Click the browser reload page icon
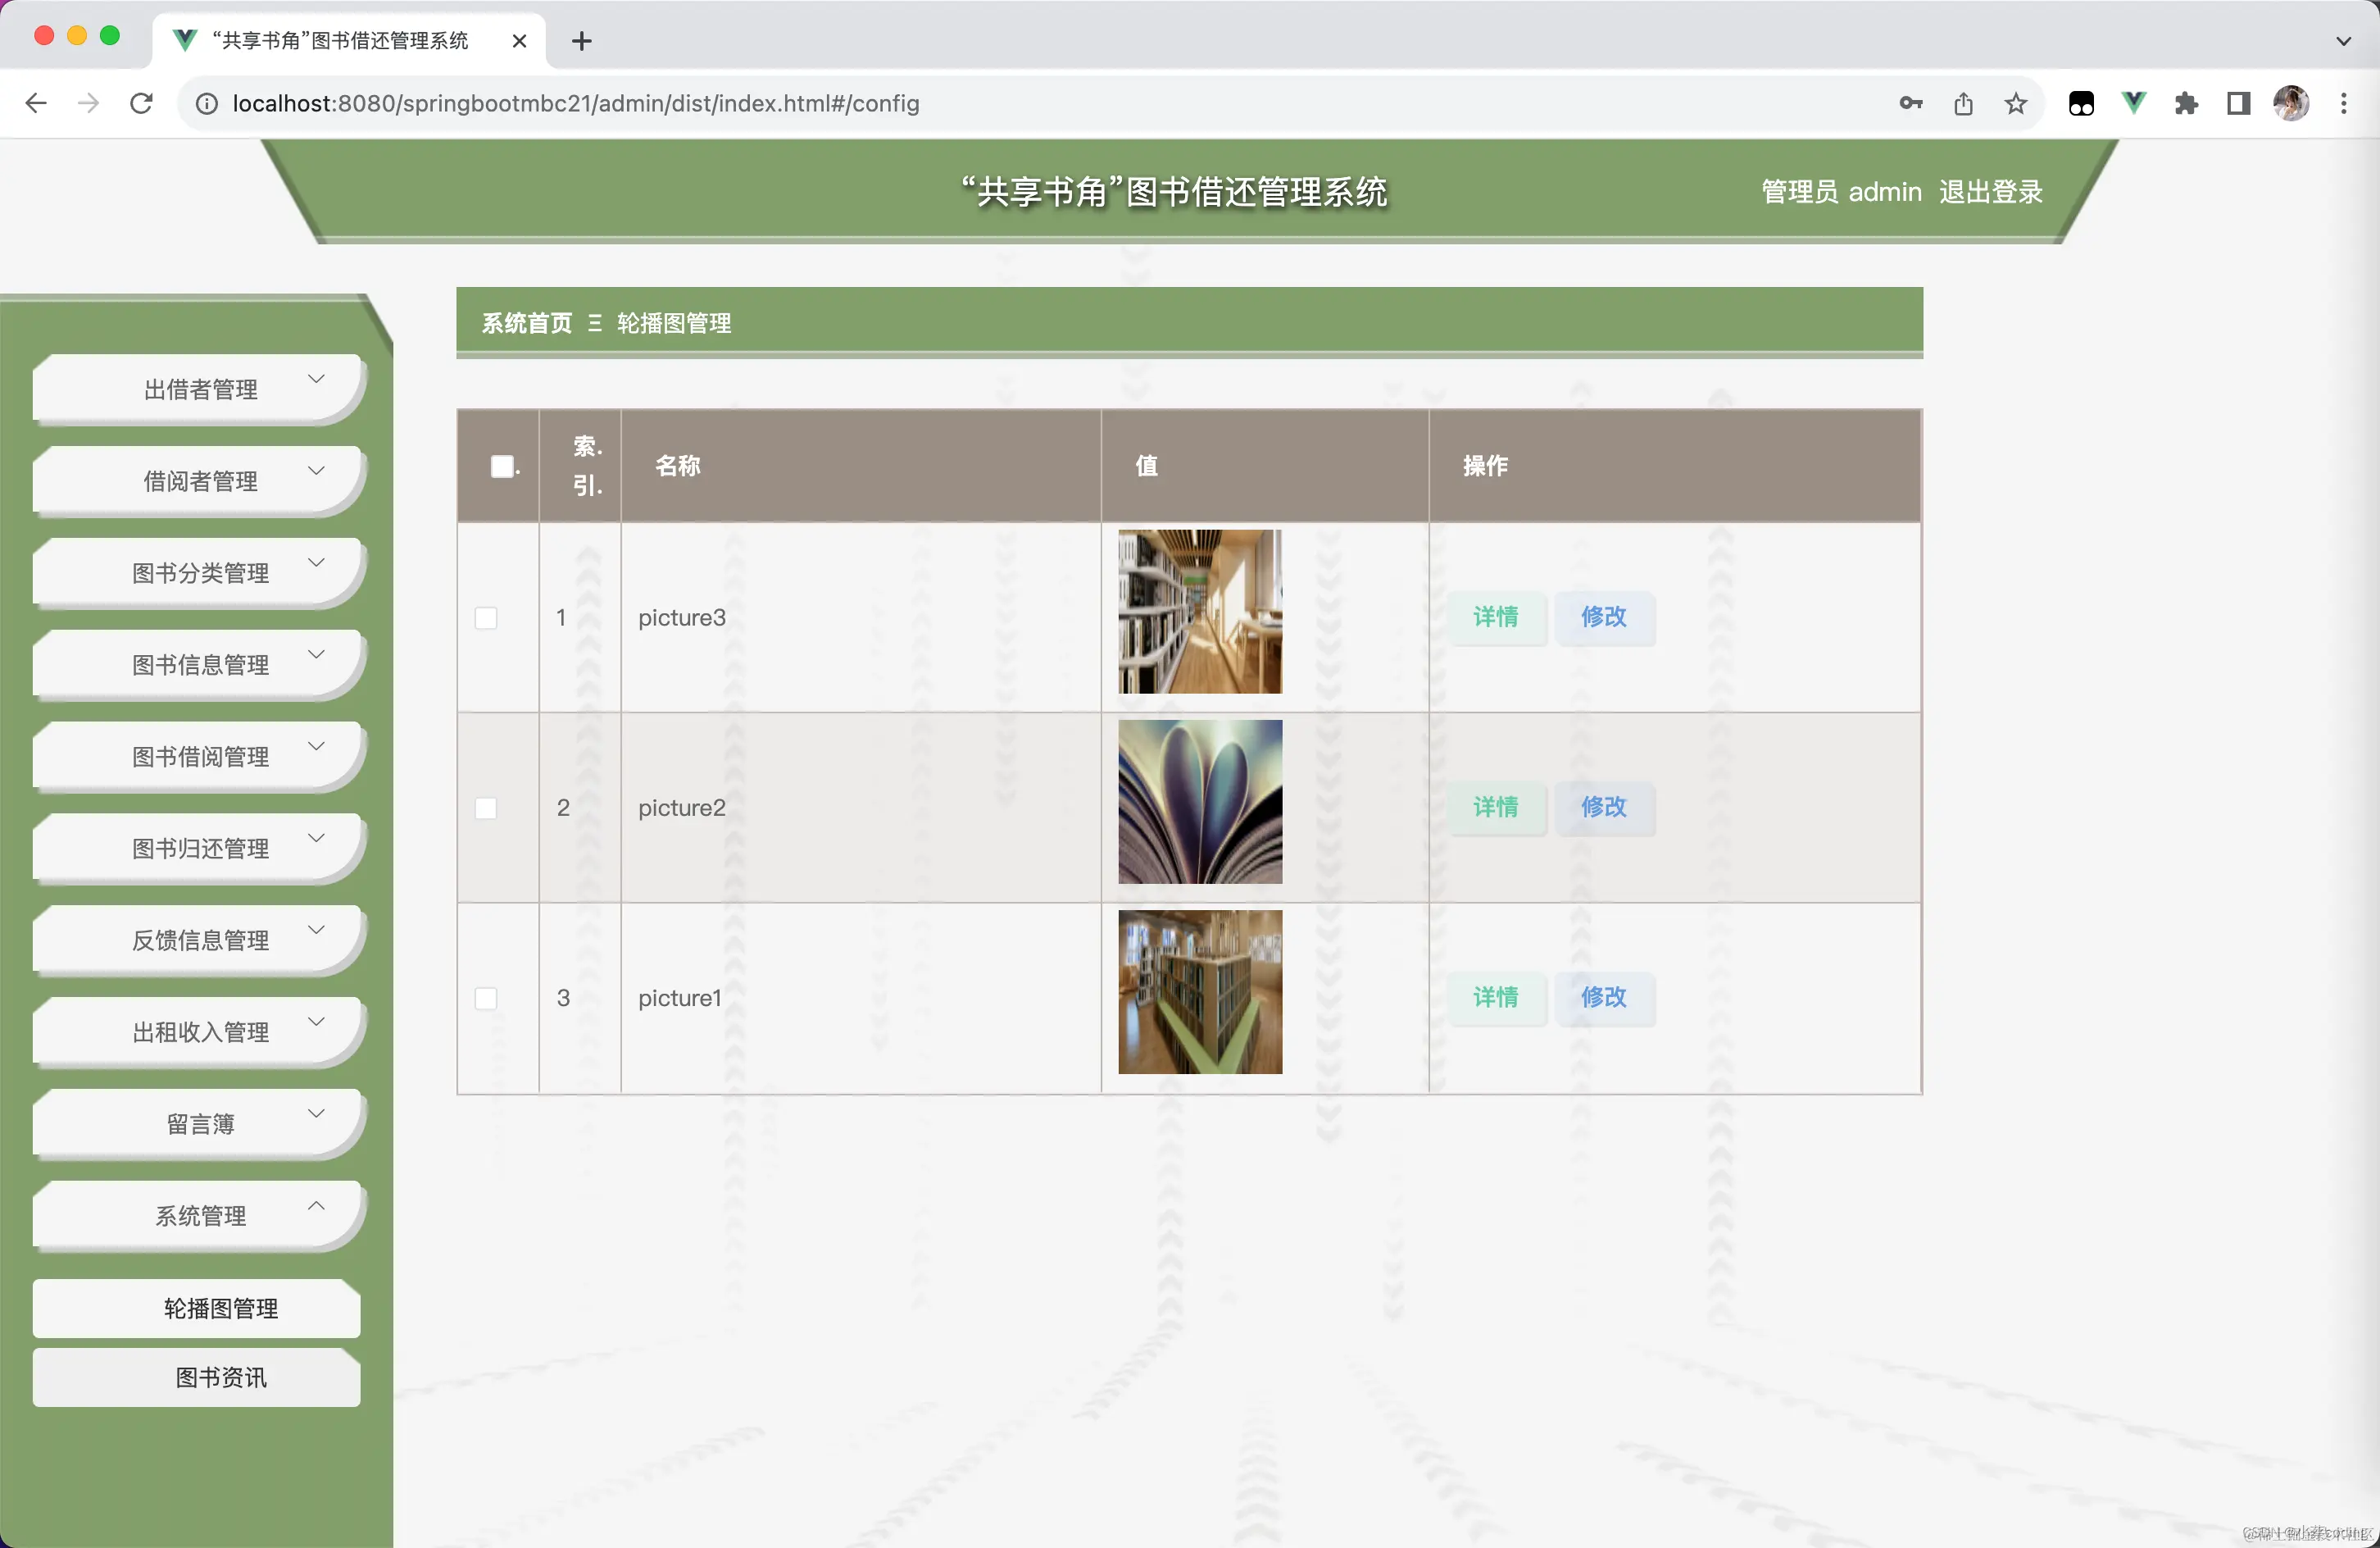The width and height of the screenshot is (2380, 1548). tap(141, 103)
